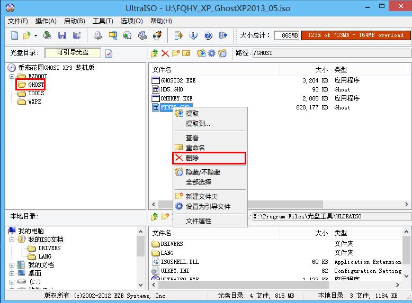Viewport: 412px width, 303px height.
Task: Click the red X delete icon in image toolbar
Action: (x=165, y=53)
